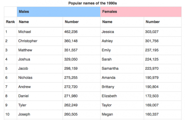
Task: Click the Emily cell
Action: tap(122, 50)
